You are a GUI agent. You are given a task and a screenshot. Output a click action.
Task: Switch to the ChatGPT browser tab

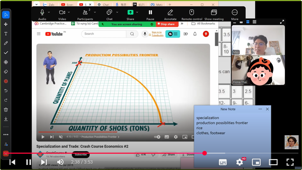104,4
